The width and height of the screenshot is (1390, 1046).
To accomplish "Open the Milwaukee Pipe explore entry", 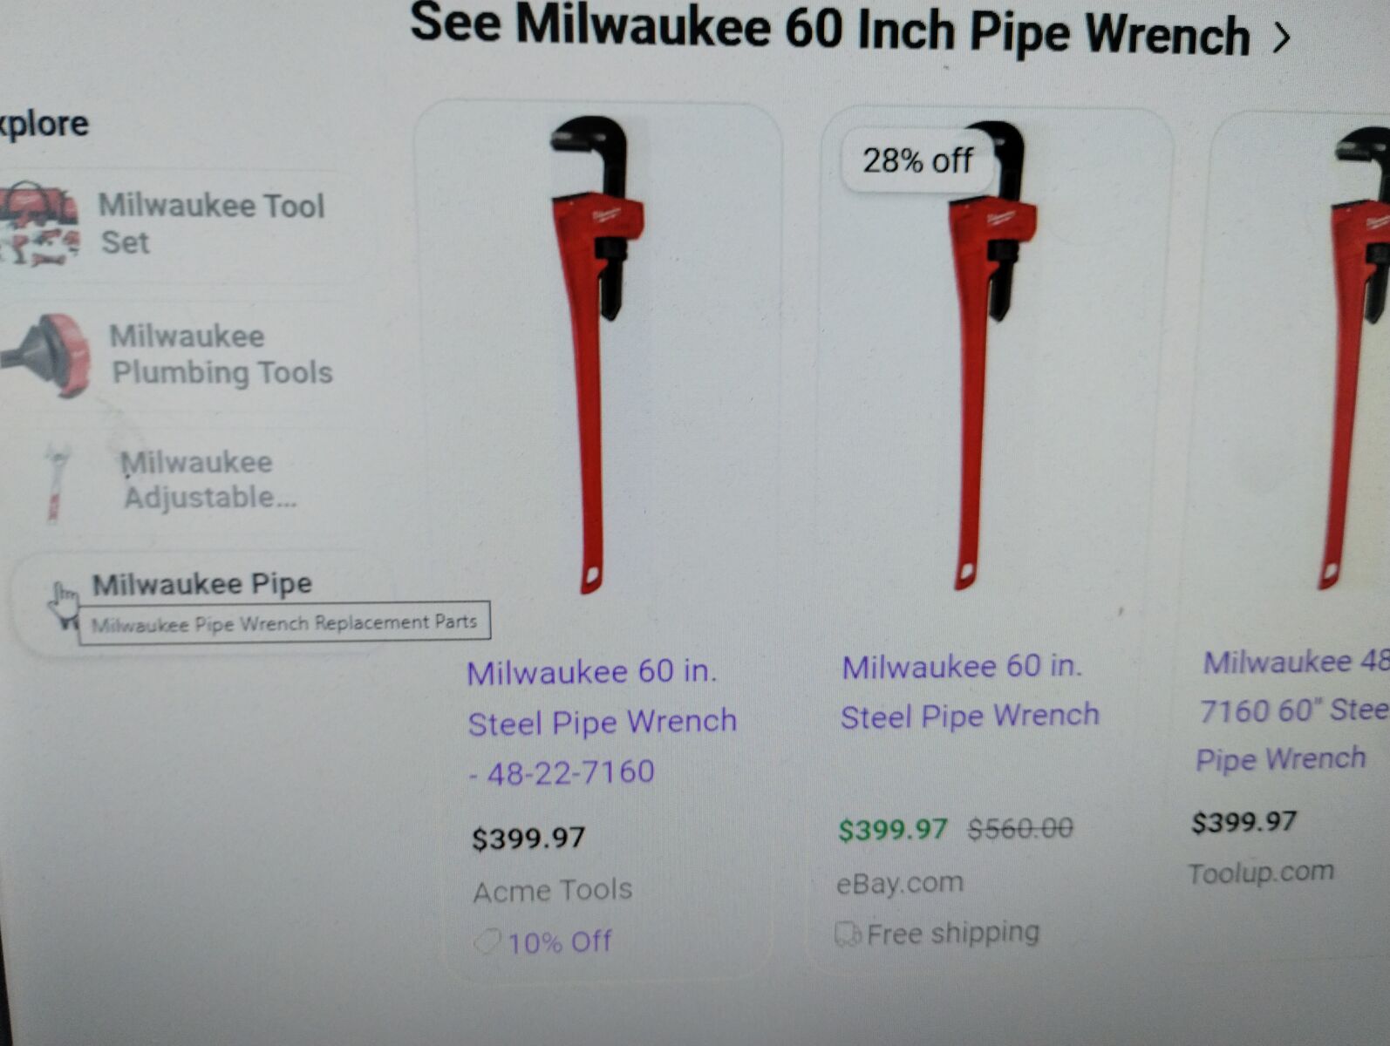I will 202,584.
